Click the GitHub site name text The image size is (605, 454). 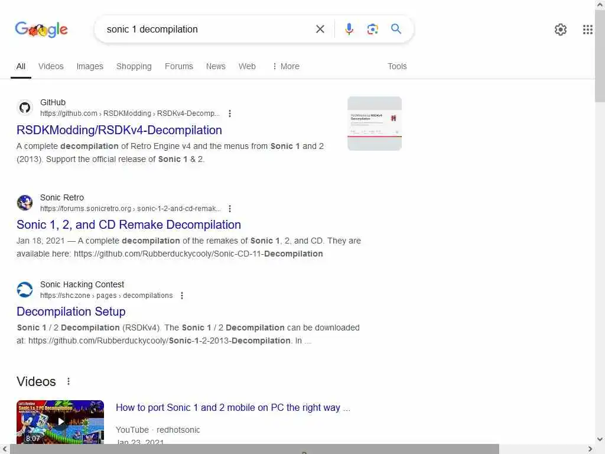coord(53,102)
